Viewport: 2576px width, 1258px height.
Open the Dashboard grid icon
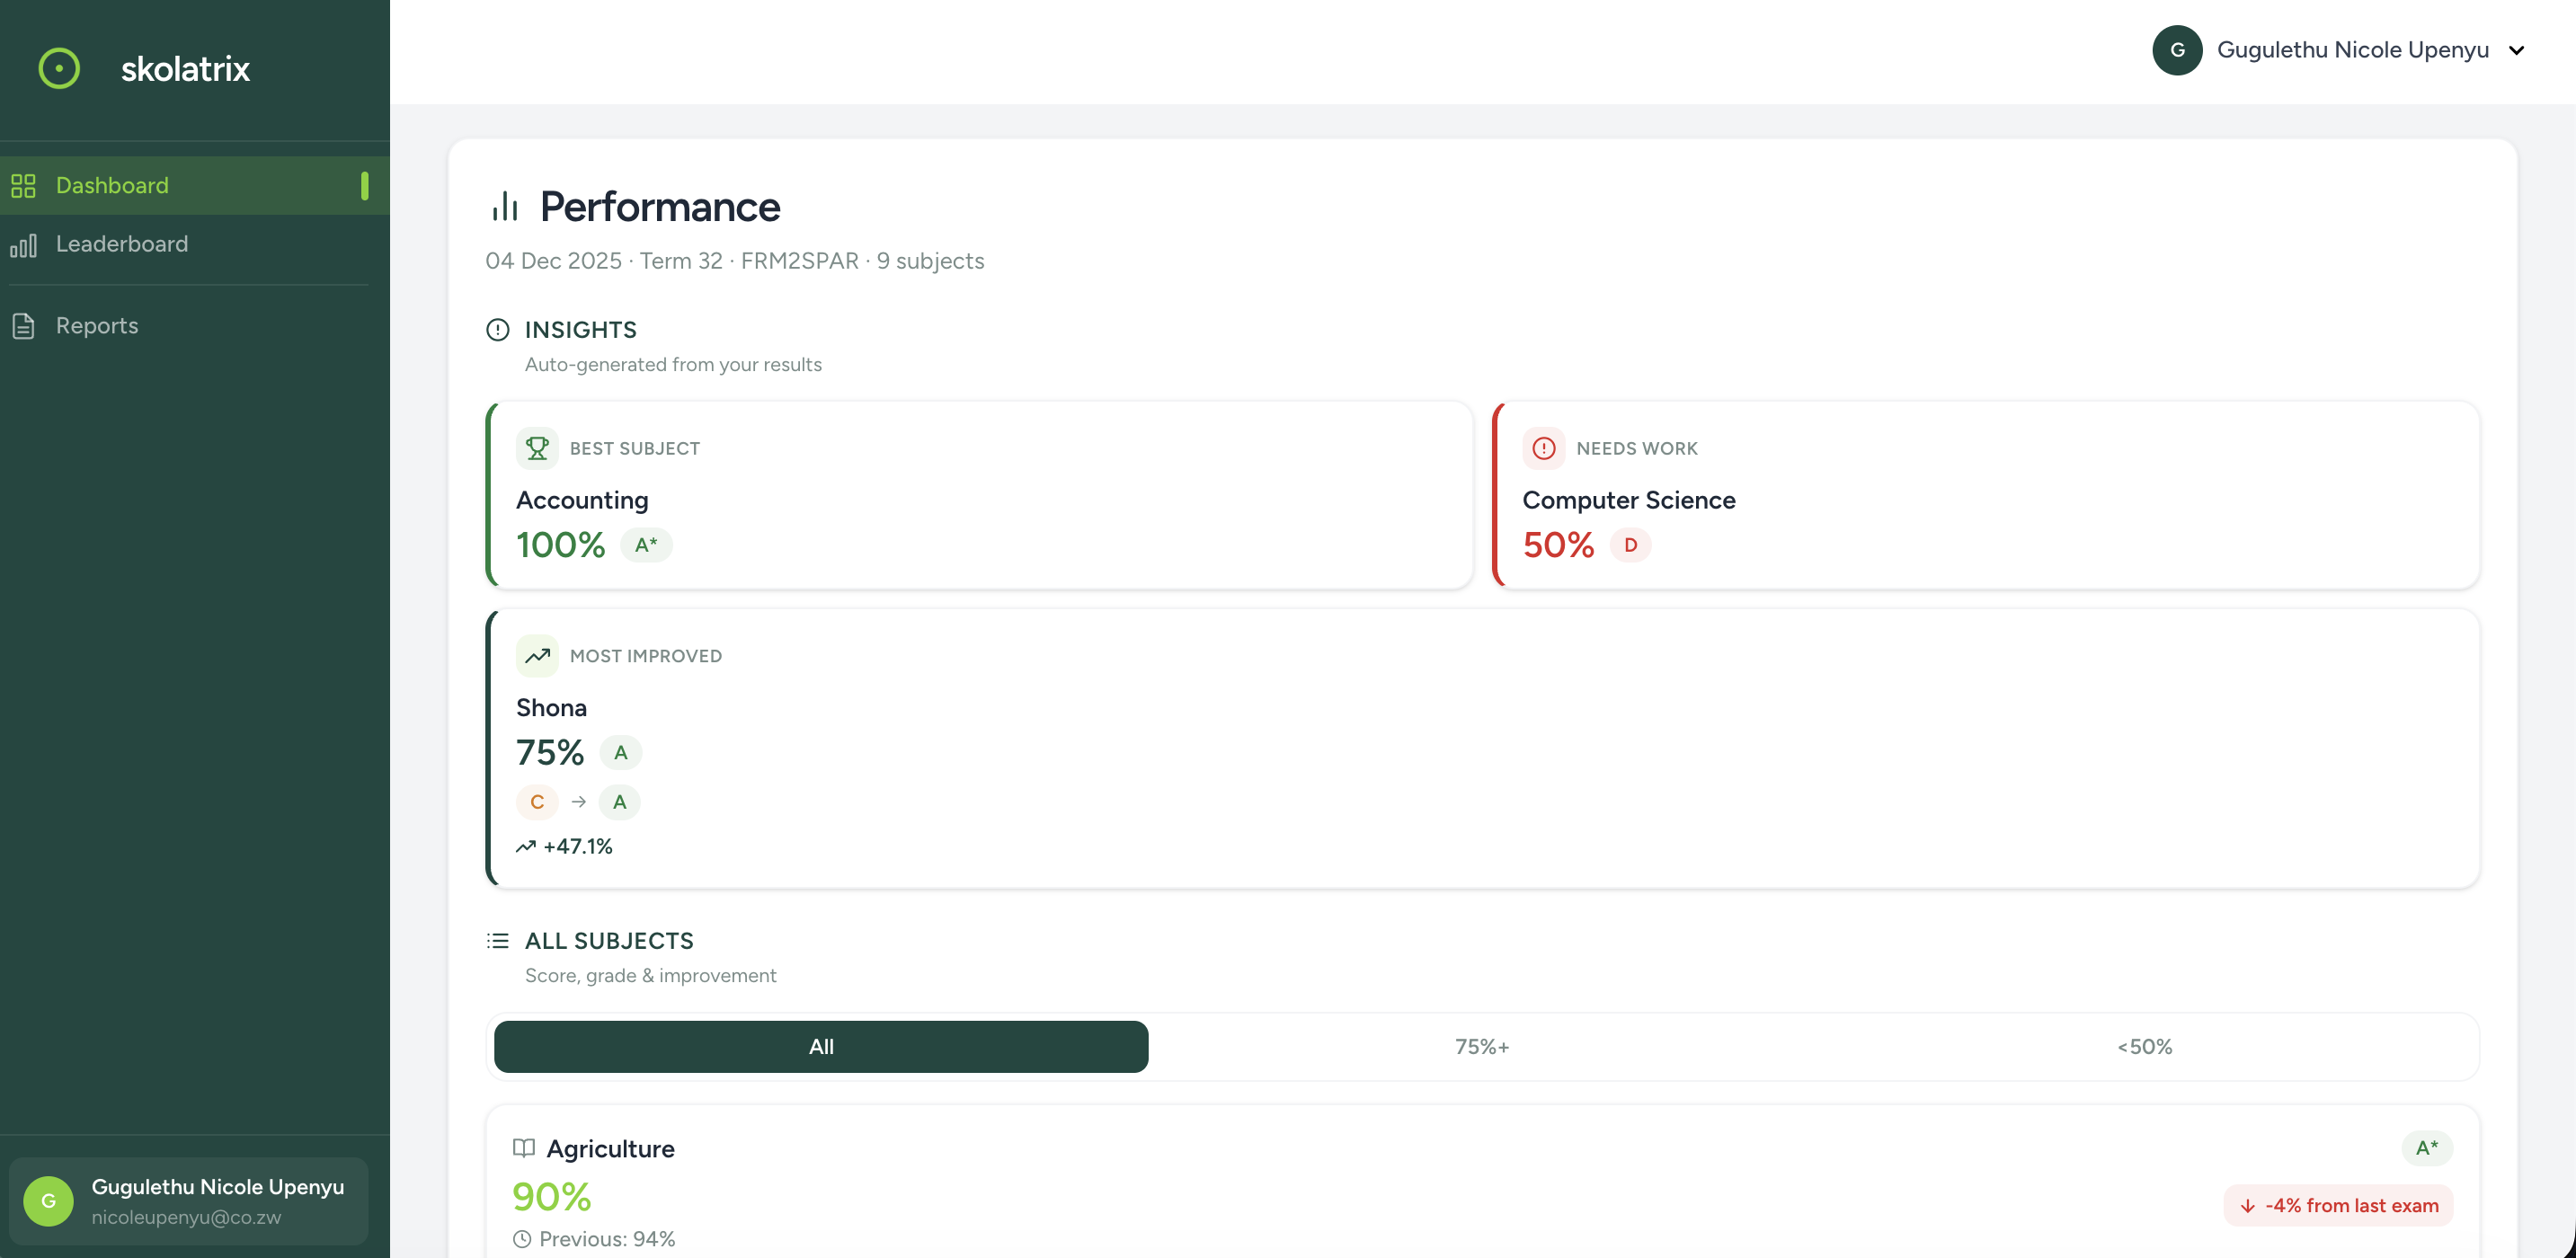[23, 185]
